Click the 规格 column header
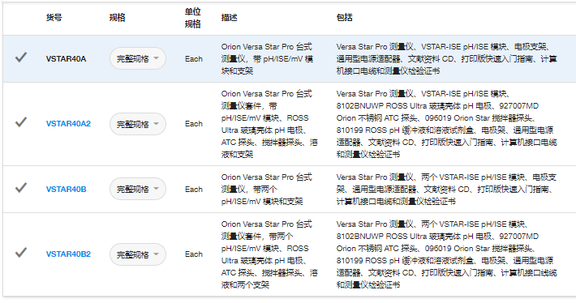The image size is (576, 303). 117,17
